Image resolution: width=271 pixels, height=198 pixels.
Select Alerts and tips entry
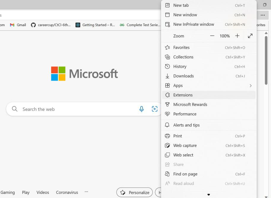coord(209,125)
